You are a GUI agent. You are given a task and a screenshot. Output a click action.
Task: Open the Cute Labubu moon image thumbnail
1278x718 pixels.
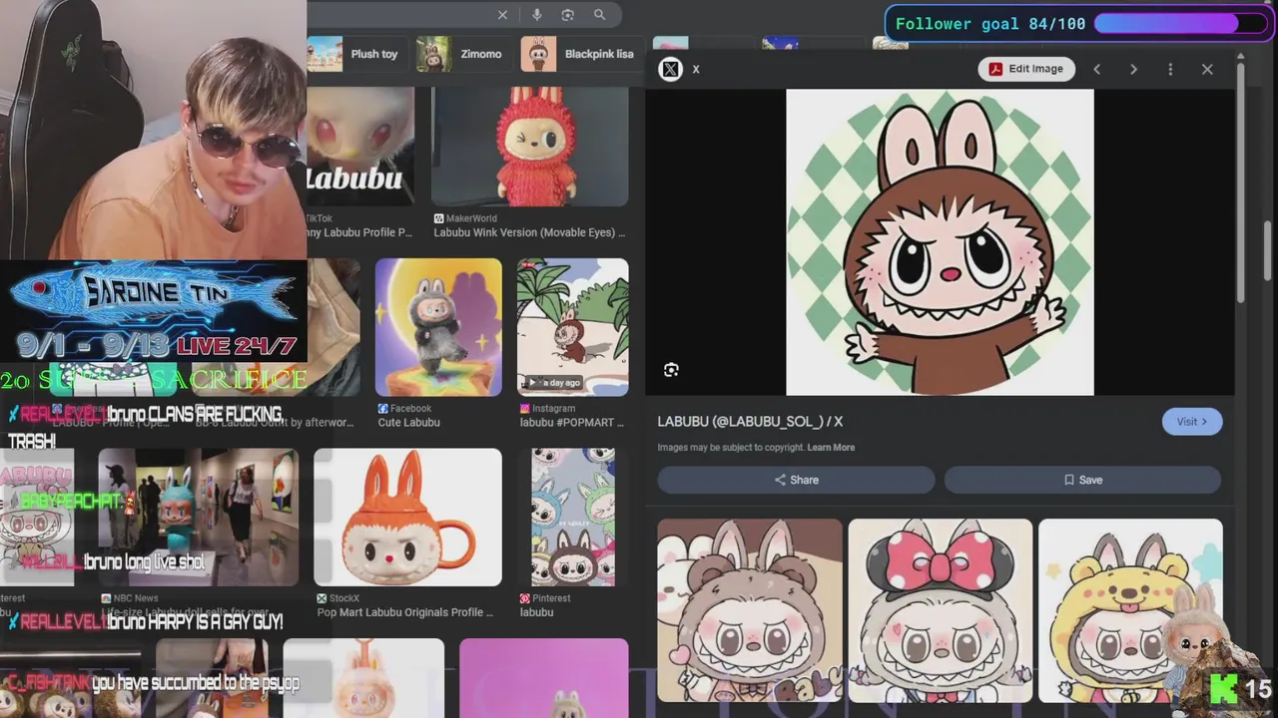tap(438, 327)
